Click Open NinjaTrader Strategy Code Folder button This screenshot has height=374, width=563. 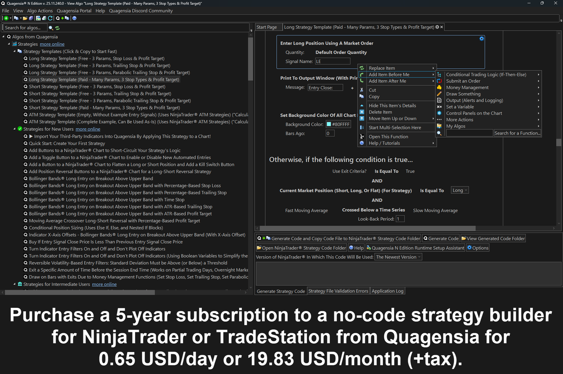coord(301,248)
